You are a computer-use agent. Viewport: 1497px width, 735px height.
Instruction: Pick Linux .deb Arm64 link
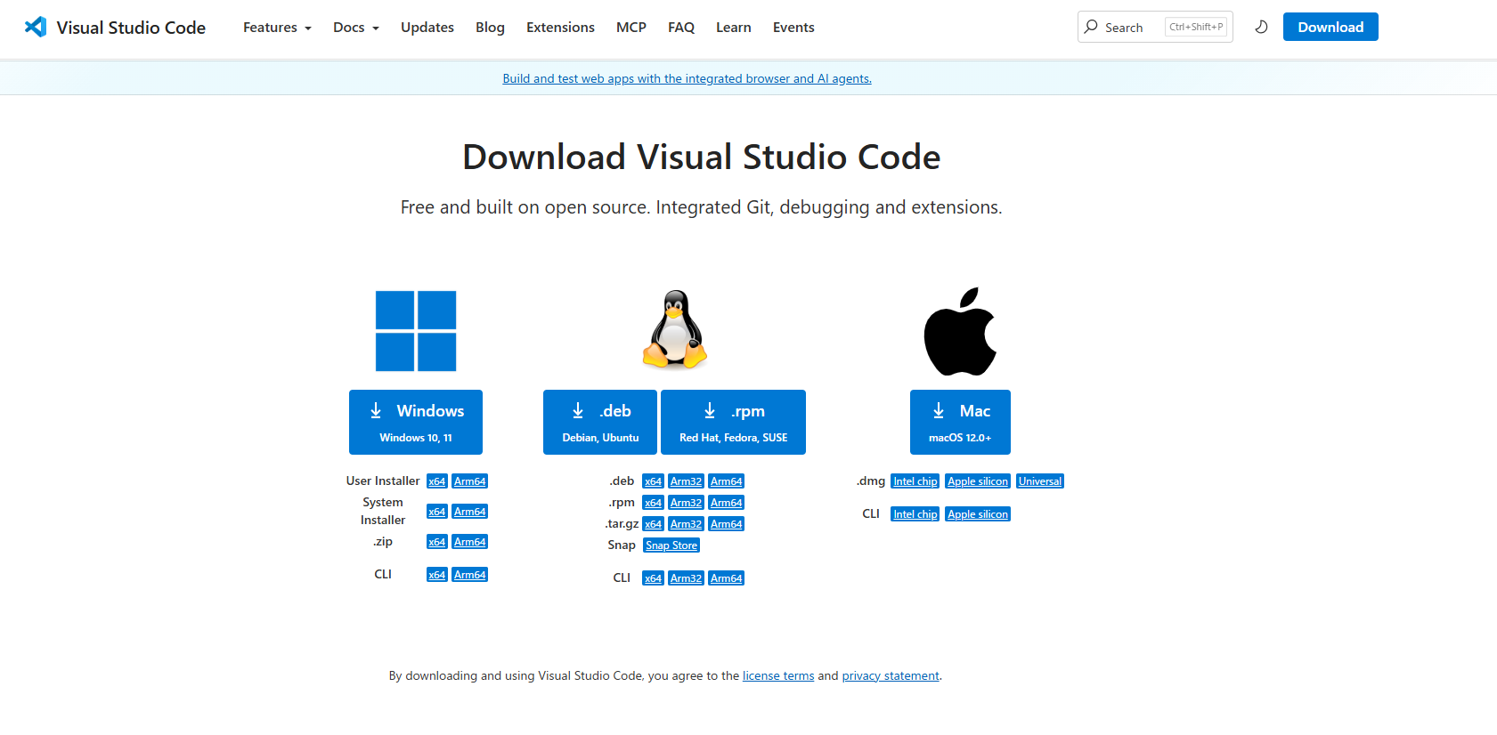point(726,481)
